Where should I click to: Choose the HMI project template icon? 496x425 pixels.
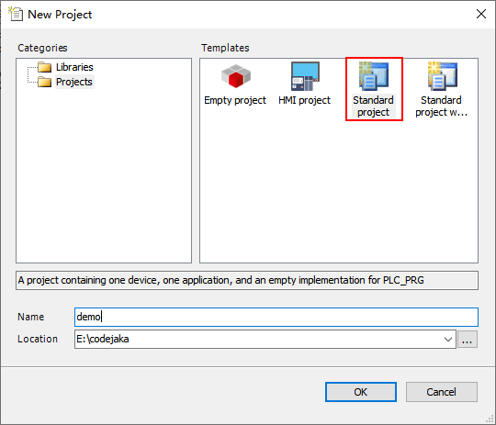click(x=305, y=76)
